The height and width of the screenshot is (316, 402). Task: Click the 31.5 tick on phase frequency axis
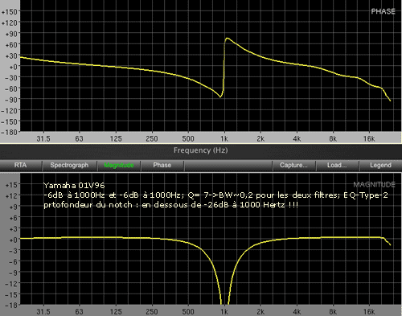tap(43, 138)
